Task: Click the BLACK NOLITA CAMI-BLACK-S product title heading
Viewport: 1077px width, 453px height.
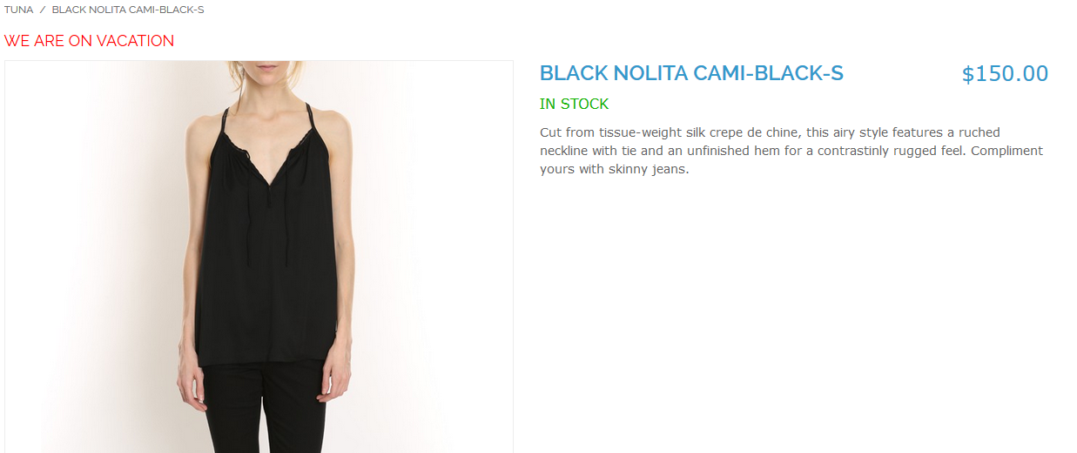Action: coord(691,73)
